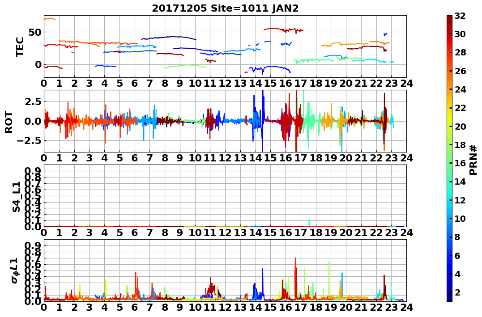Click hour 17 tick under the ROT plot
The height and width of the screenshot is (317, 482).
tap(301, 158)
